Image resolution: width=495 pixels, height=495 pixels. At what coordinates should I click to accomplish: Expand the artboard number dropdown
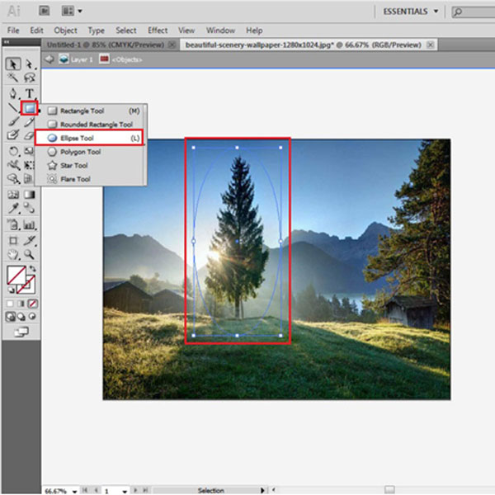click(126, 490)
